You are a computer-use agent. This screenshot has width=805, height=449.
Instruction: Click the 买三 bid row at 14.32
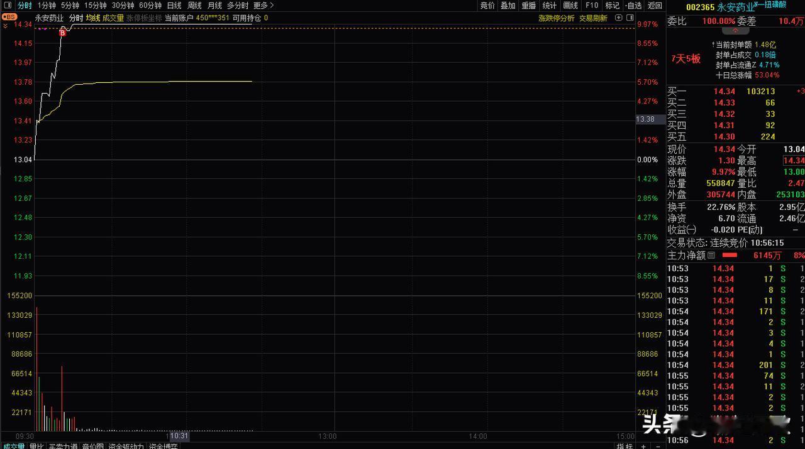(736, 114)
